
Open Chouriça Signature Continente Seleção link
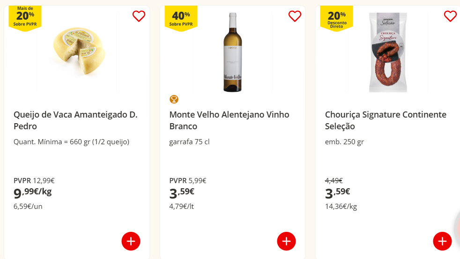coord(386,120)
